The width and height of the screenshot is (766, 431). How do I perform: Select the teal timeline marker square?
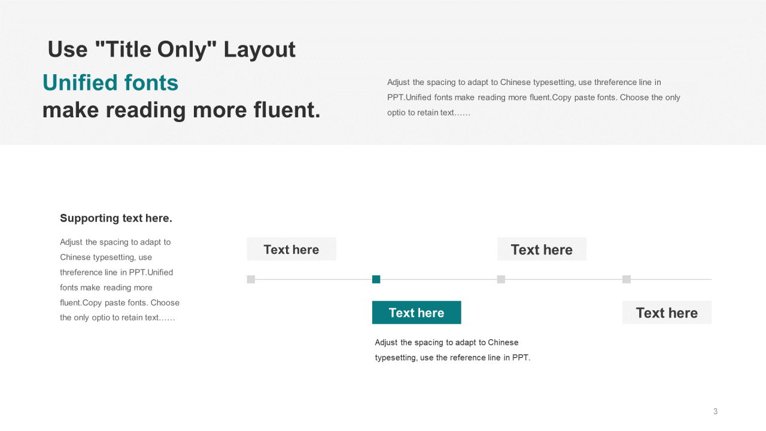376,279
